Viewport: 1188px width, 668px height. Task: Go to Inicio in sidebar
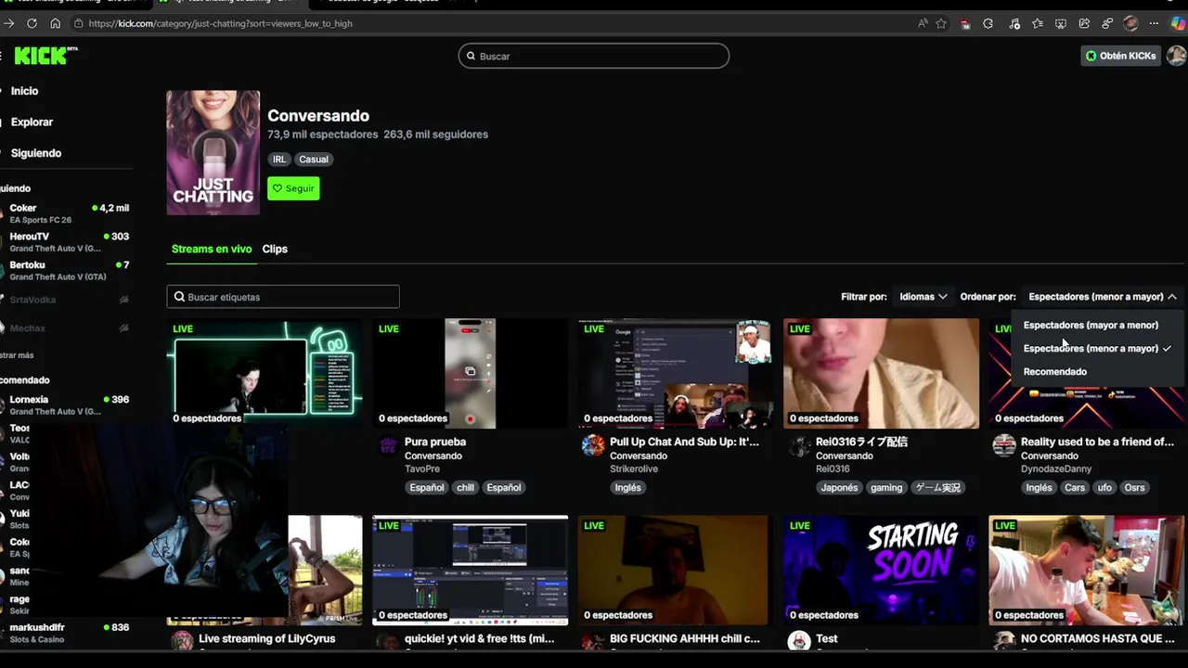pyautogui.click(x=24, y=91)
